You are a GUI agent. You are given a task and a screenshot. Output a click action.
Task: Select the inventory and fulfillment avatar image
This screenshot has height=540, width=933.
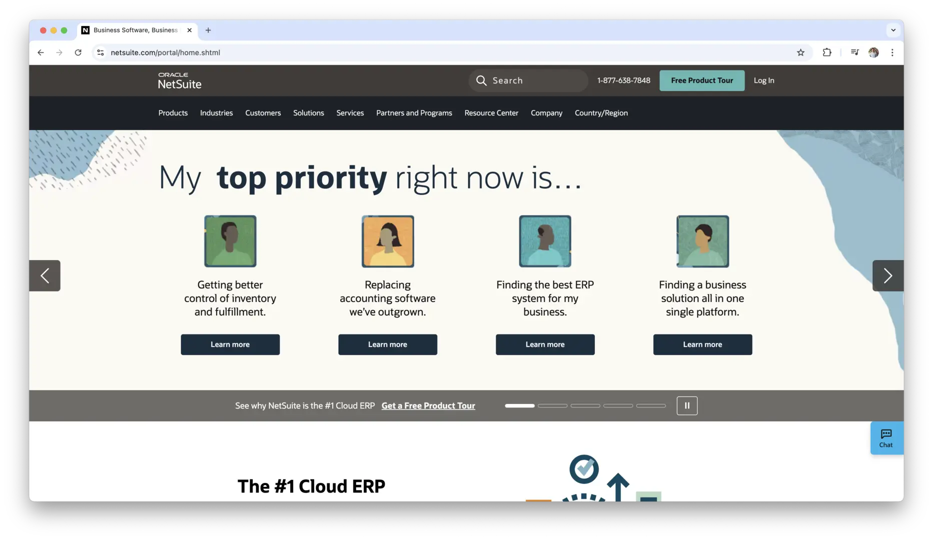click(x=230, y=241)
